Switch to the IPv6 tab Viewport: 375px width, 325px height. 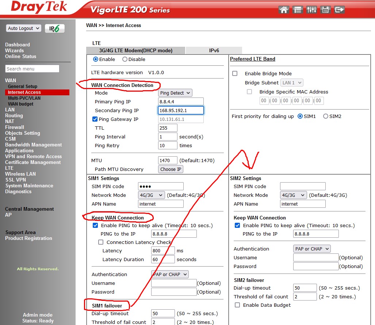click(214, 50)
